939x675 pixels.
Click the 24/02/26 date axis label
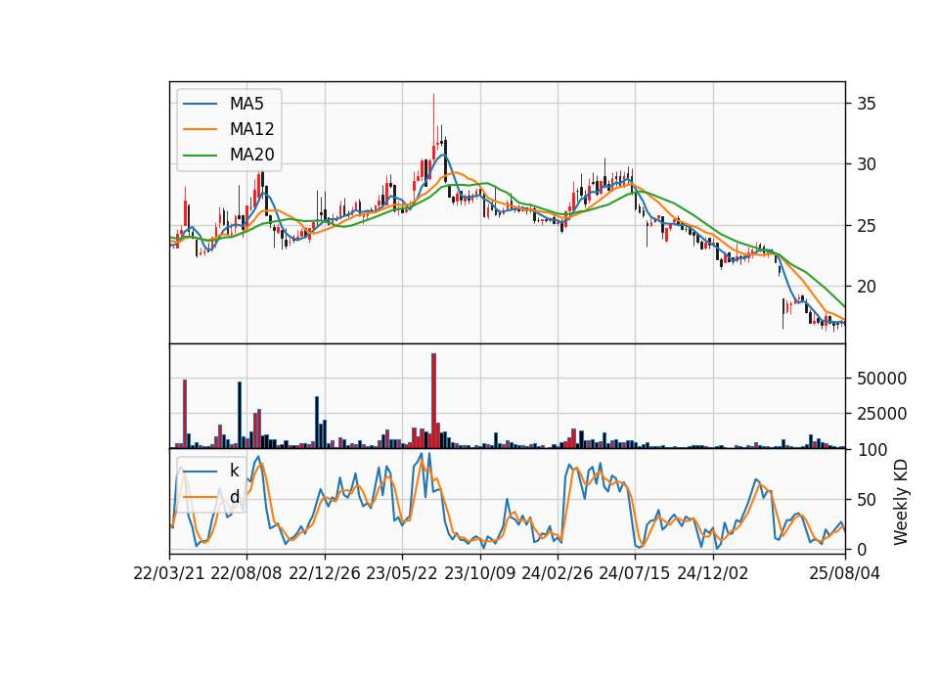click(557, 573)
